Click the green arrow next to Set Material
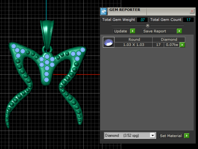 coord(187,136)
